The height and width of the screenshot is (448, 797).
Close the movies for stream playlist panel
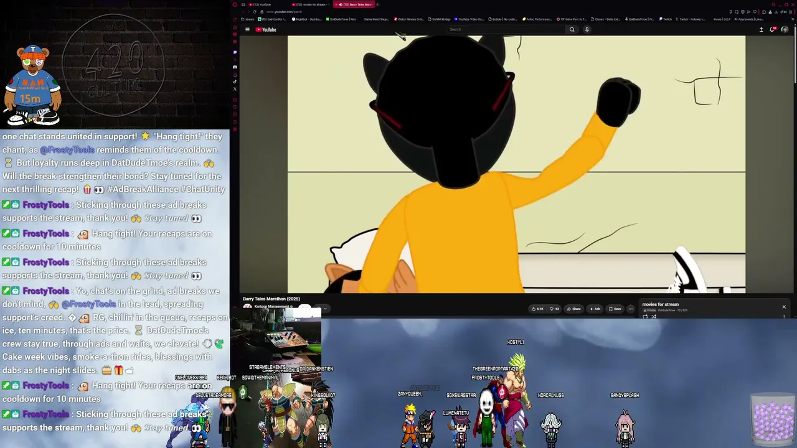click(x=784, y=307)
